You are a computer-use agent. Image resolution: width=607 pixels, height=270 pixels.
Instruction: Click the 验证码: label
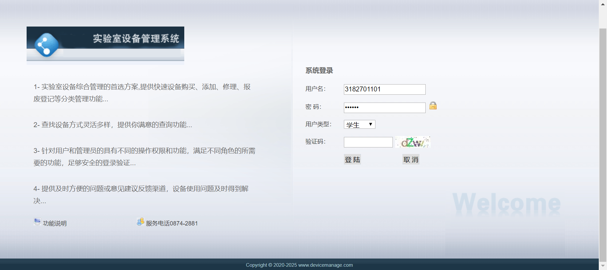[316, 142]
